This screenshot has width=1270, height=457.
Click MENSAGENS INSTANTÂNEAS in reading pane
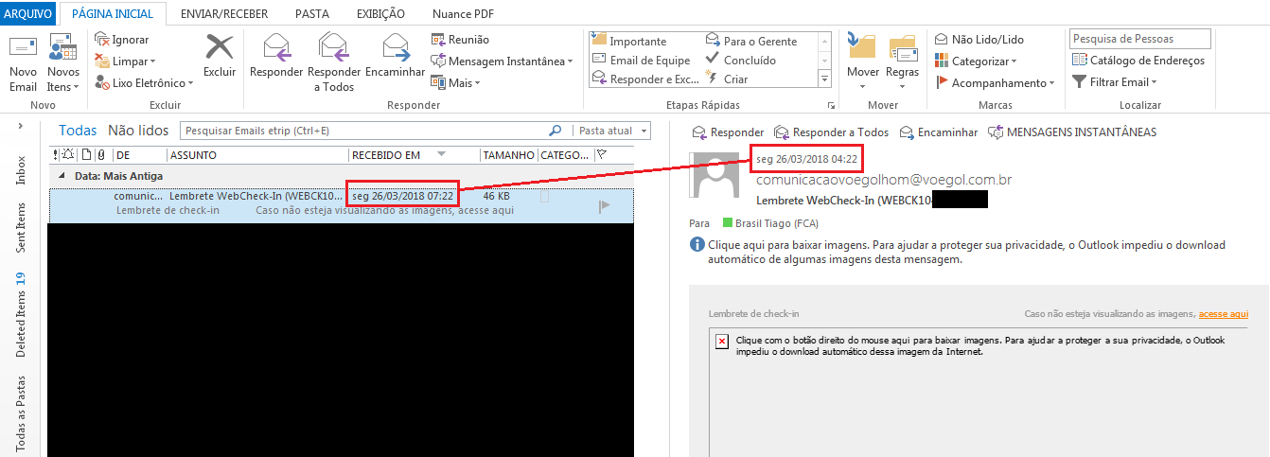[x=1072, y=132]
